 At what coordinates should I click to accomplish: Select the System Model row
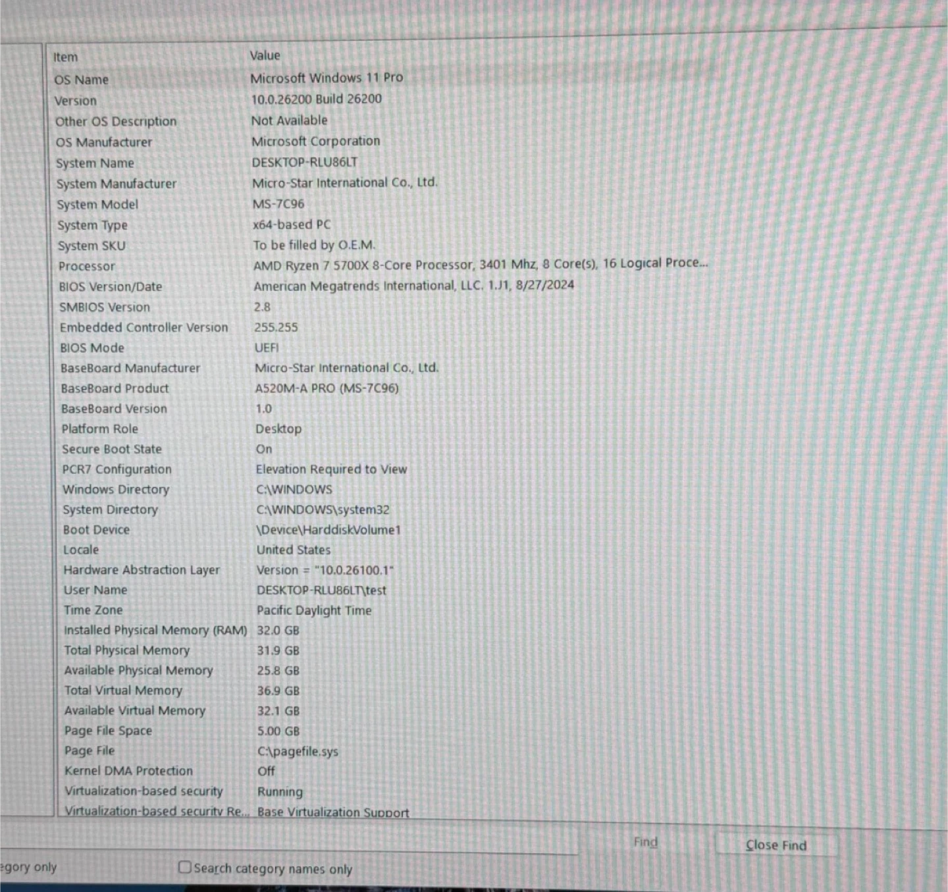click(x=97, y=205)
